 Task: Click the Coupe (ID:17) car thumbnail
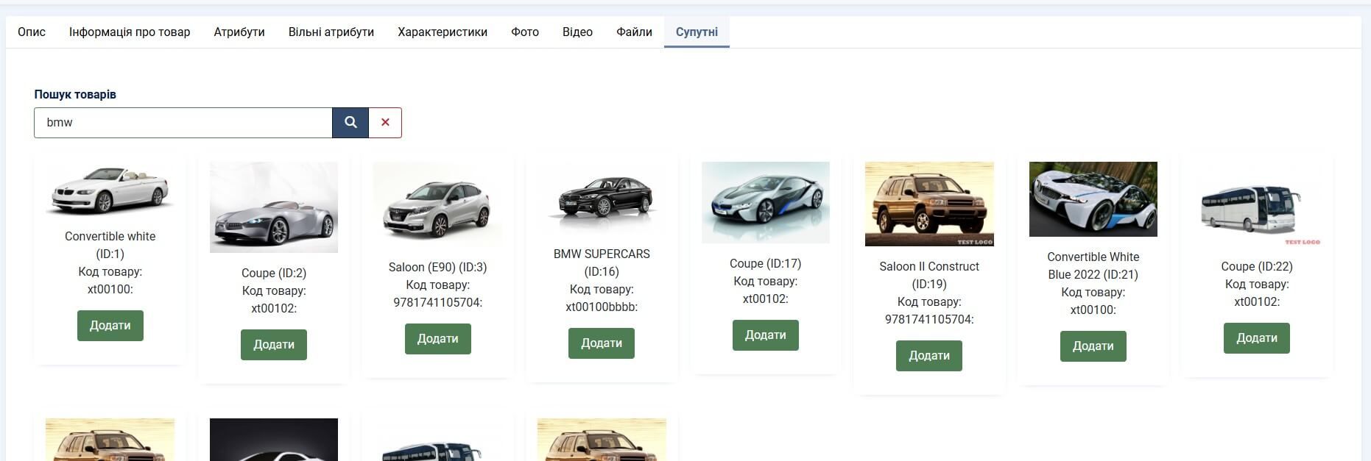coord(766,202)
